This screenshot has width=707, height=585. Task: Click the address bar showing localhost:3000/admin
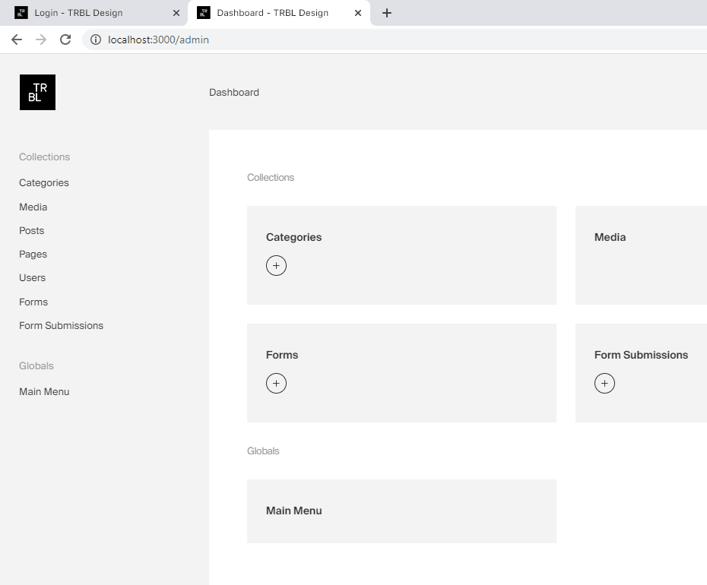click(x=395, y=40)
